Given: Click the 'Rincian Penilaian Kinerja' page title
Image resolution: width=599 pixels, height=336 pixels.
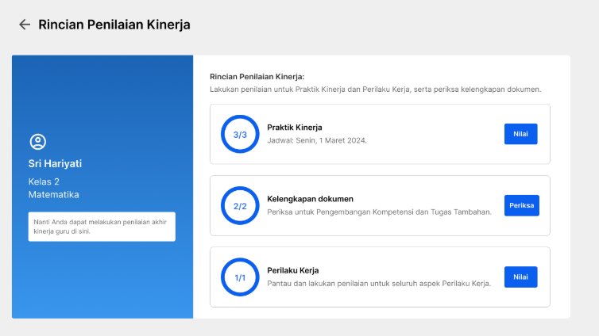Looking at the screenshot, I should (114, 25).
